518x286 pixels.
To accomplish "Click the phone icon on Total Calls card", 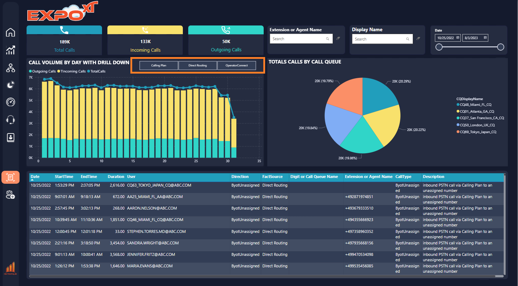I will point(64,30).
